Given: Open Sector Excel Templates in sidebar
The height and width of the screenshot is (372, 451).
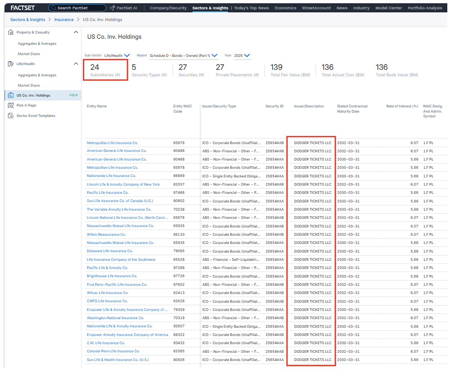Looking at the screenshot, I should pyautogui.click(x=36, y=116).
